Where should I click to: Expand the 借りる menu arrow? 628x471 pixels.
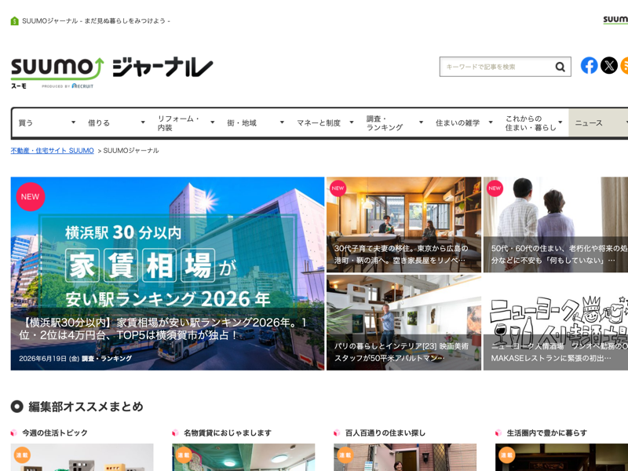(x=143, y=122)
